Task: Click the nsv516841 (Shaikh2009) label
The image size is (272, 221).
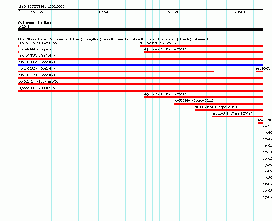Action: tap(232, 113)
